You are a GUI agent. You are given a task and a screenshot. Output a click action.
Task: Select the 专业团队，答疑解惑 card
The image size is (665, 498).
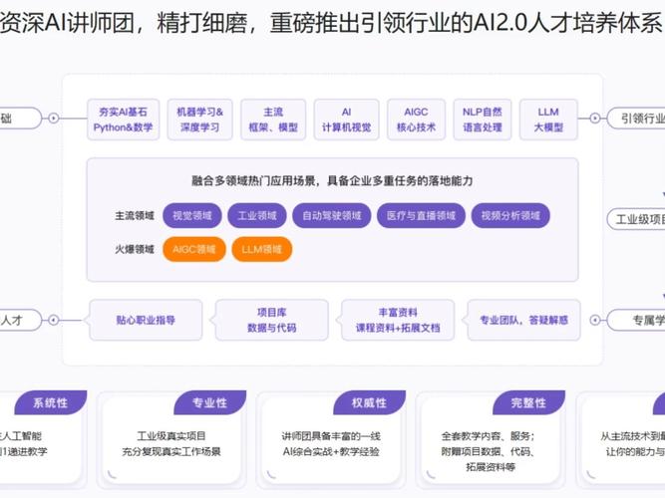click(x=523, y=320)
